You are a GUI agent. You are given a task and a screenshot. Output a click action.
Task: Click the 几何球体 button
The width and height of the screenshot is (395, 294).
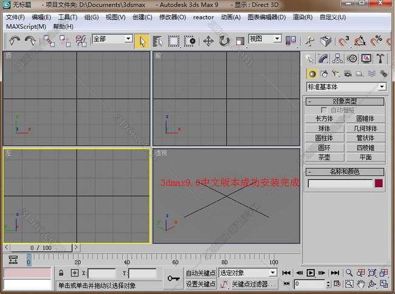point(365,128)
